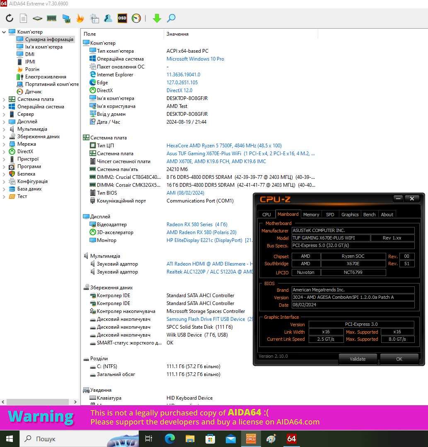Open the Windows Start menu
The height and width of the screenshot is (447, 428).
[x=10, y=439]
